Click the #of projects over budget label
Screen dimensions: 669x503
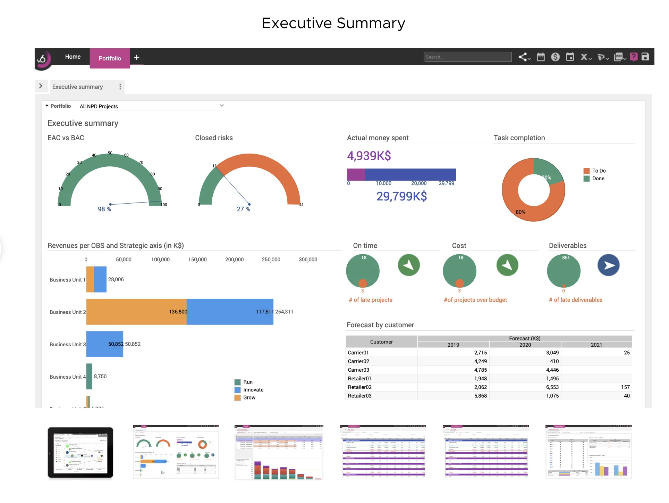[x=475, y=300]
